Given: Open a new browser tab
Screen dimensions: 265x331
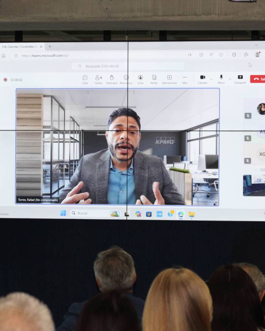Looking at the screenshot, I should [x=50, y=47].
